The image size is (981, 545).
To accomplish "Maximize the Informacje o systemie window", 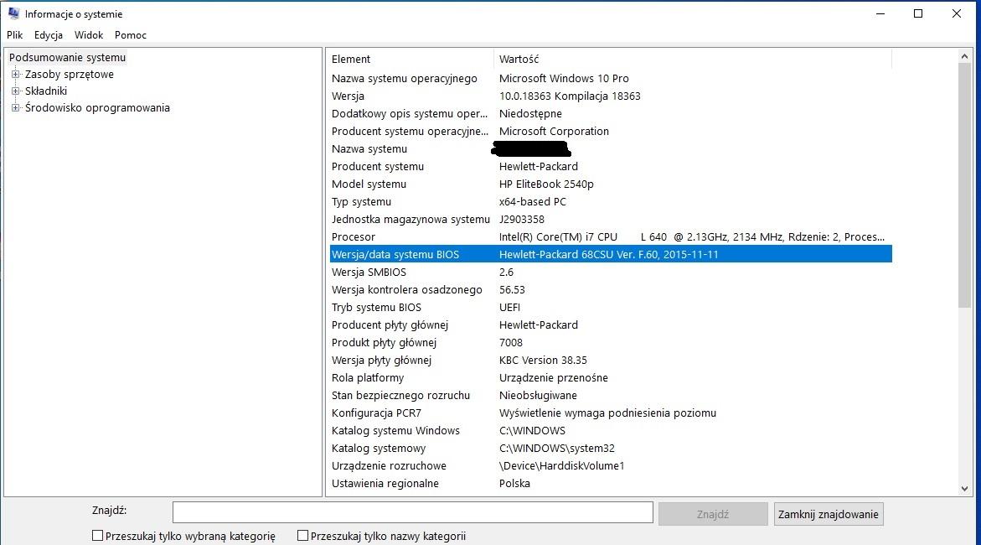I will click(918, 13).
